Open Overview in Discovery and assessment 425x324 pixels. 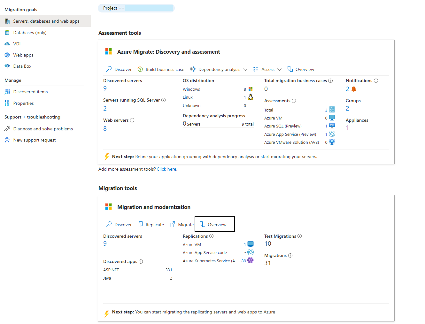[x=301, y=69]
